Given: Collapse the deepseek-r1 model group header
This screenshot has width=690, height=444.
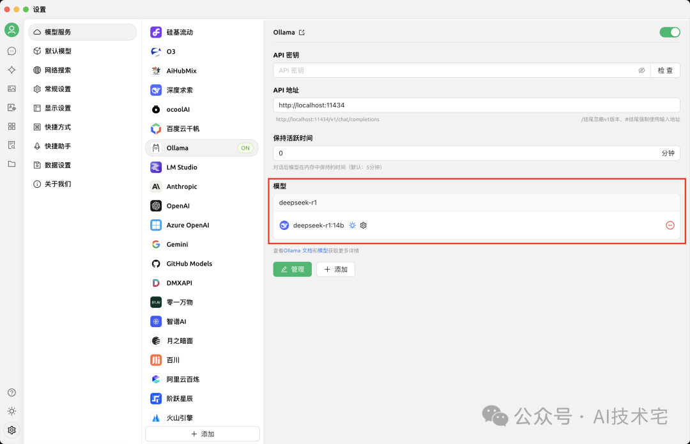Looking at the screenshot, I should [477, 203].
